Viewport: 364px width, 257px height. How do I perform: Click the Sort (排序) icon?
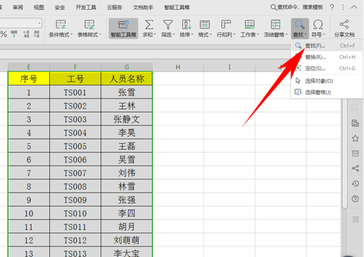186,24
